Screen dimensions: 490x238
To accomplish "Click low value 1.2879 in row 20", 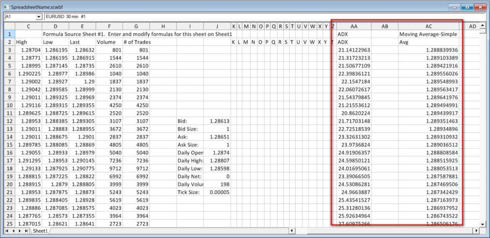I will tap(56, 184).
